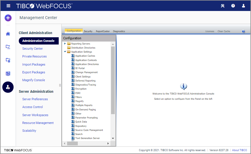251x154 pixels.
Task: Collapse the Application Settings tree node
Action: [x=65, y=51]
